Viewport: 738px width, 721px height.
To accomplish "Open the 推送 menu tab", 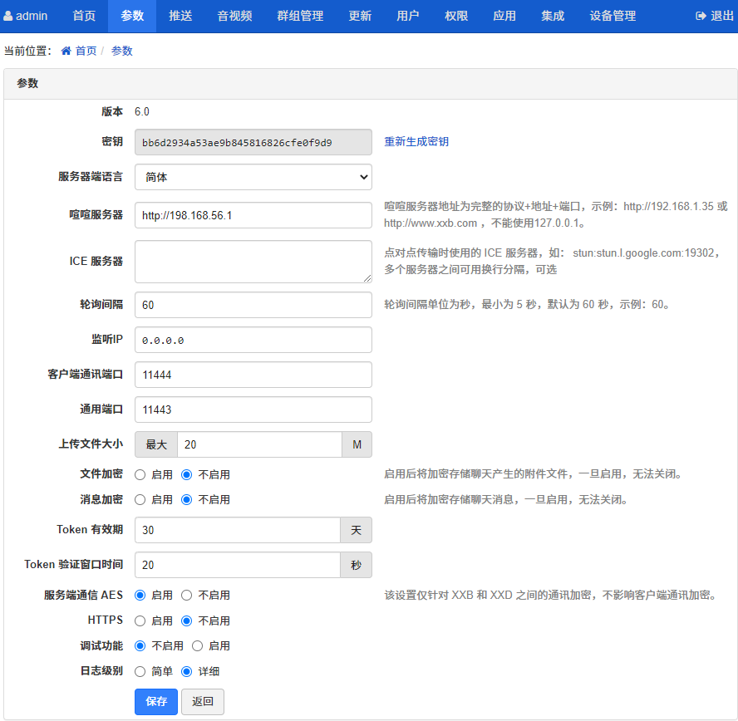I will [x=180, y=16].
